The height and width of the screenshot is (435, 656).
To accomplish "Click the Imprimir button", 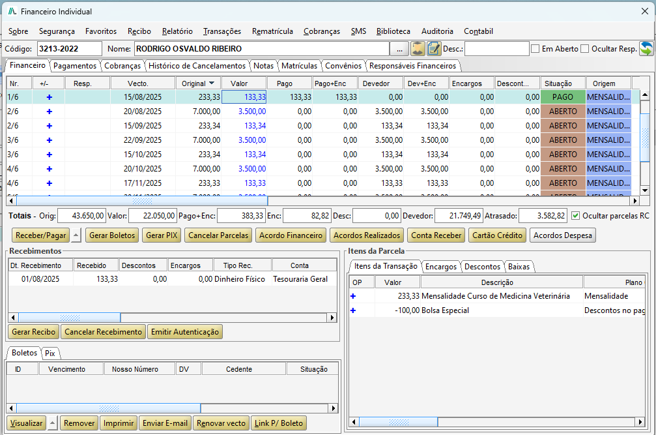I will click(119, 423).
